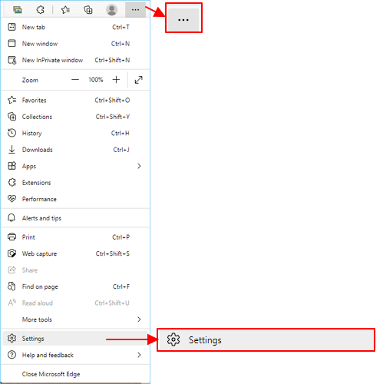Click the Extensions puzzle icon in toolbar

[x=41, y=10]
